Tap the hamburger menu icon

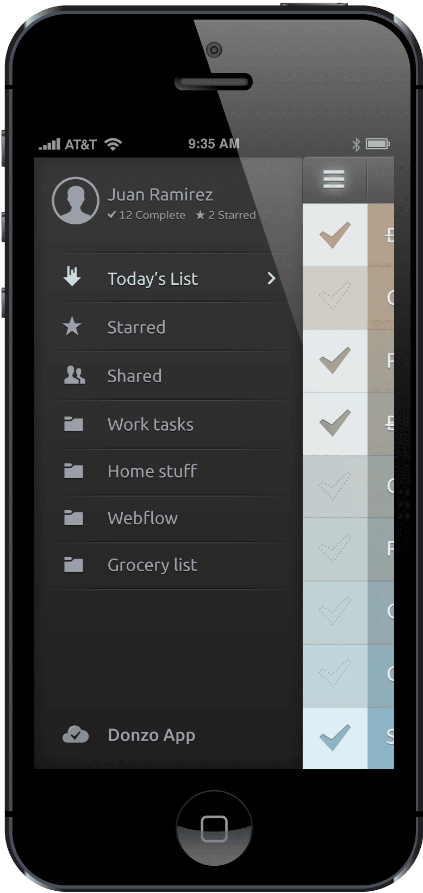point(334,179)
